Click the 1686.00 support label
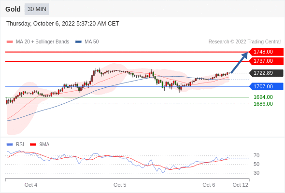The width and height of the screenshot is (285, 193). pos(263,104)
